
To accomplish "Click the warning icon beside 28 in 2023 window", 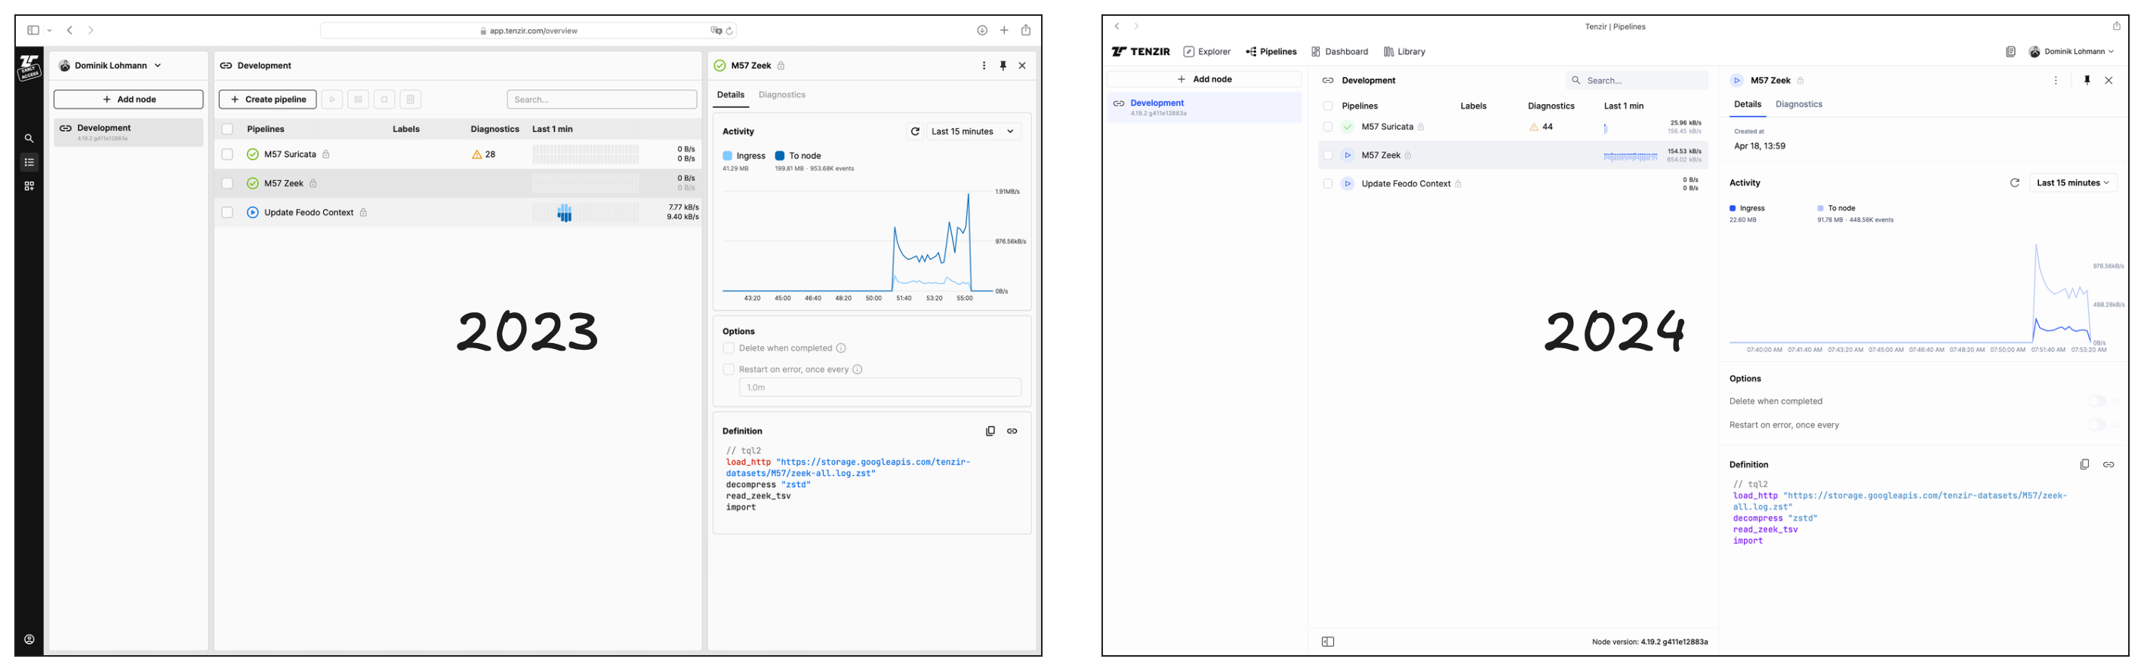I will click(477, 155).
